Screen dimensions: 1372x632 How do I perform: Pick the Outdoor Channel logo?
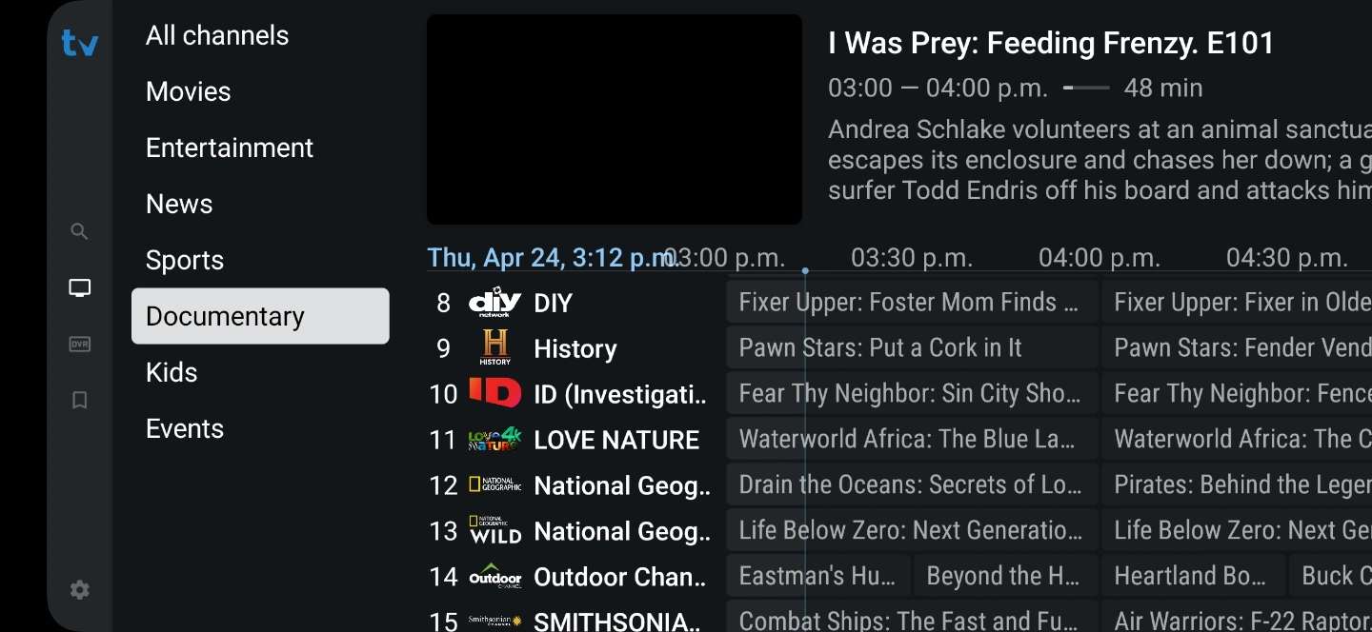click(x=495, y=577)
